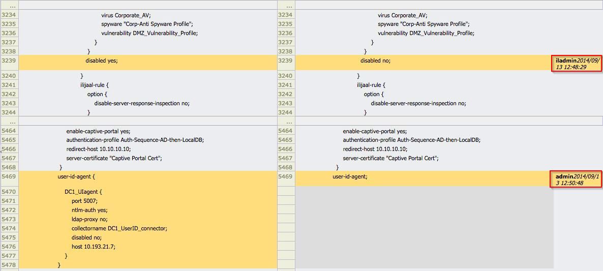
Task: Click "collectorname DC1_UserID_connector;" line
Action: [119, 228]
